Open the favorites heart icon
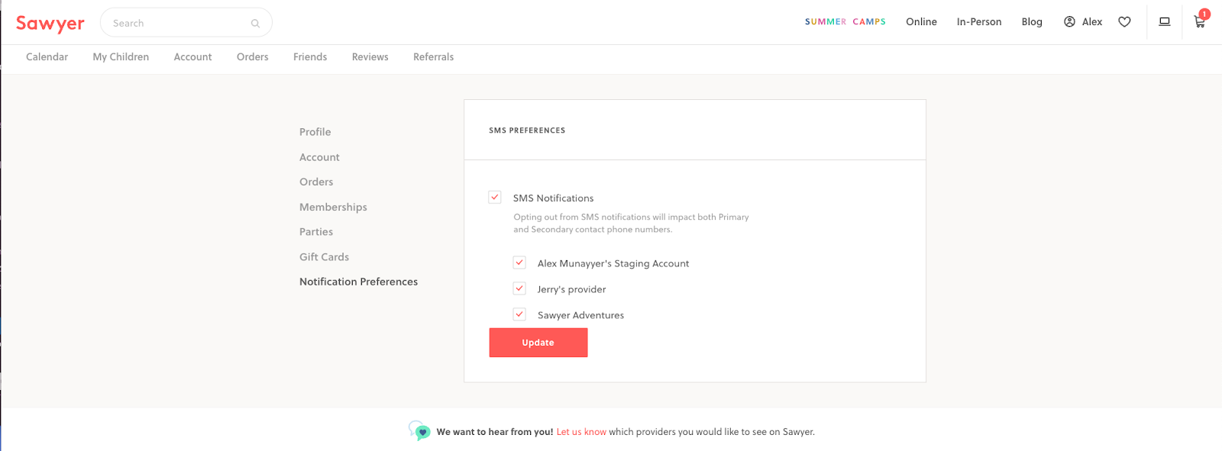This screenshot has width=1222, height=451. [x=1124, y=22]
